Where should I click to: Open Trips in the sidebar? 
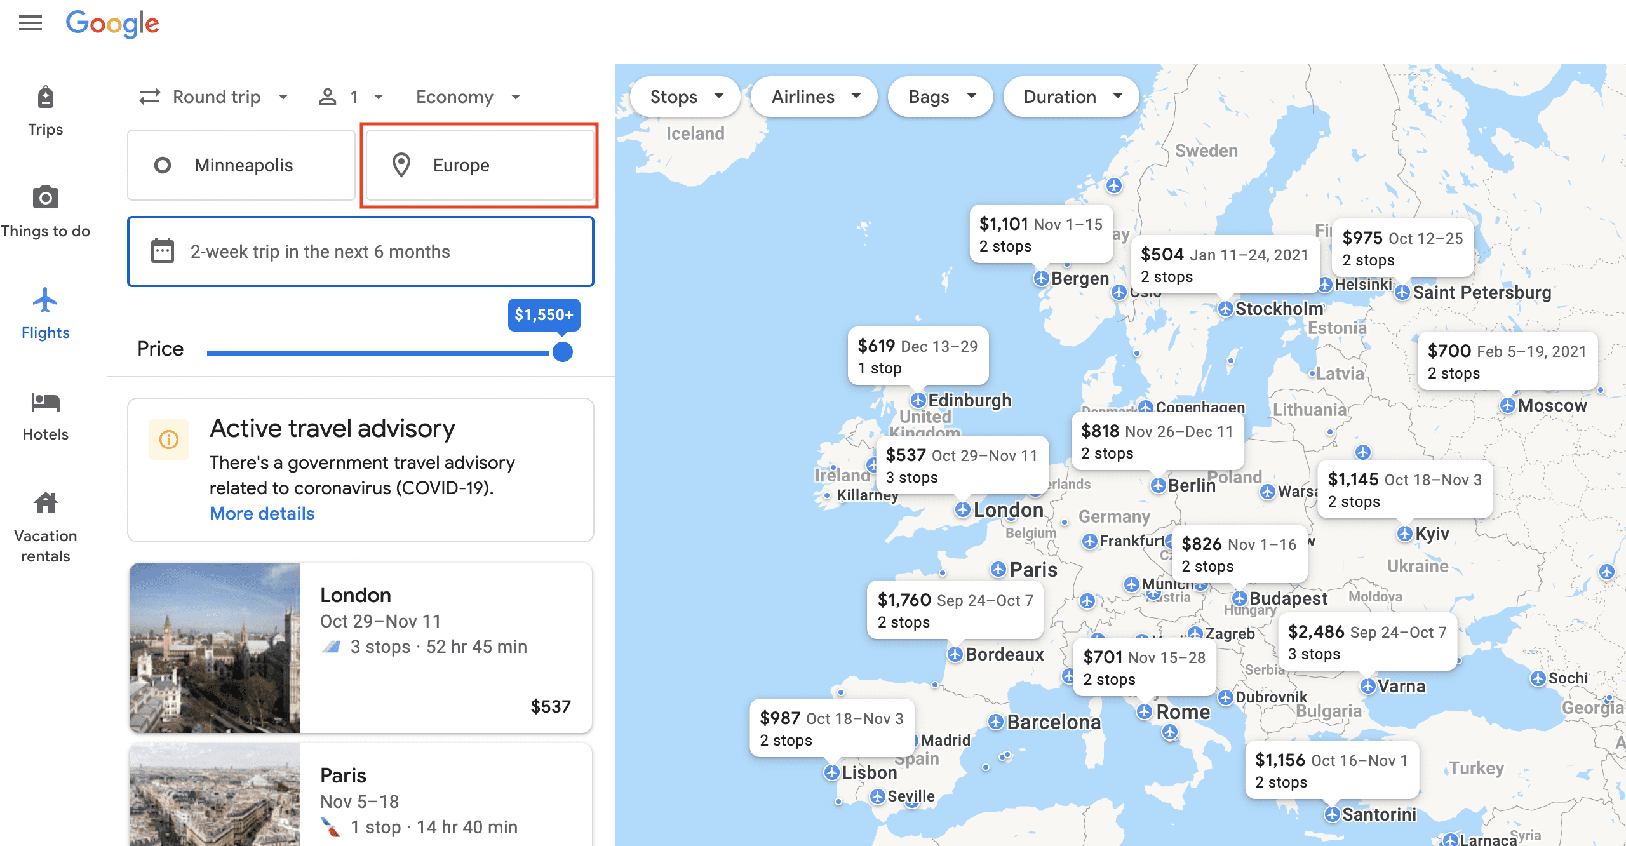45,111
